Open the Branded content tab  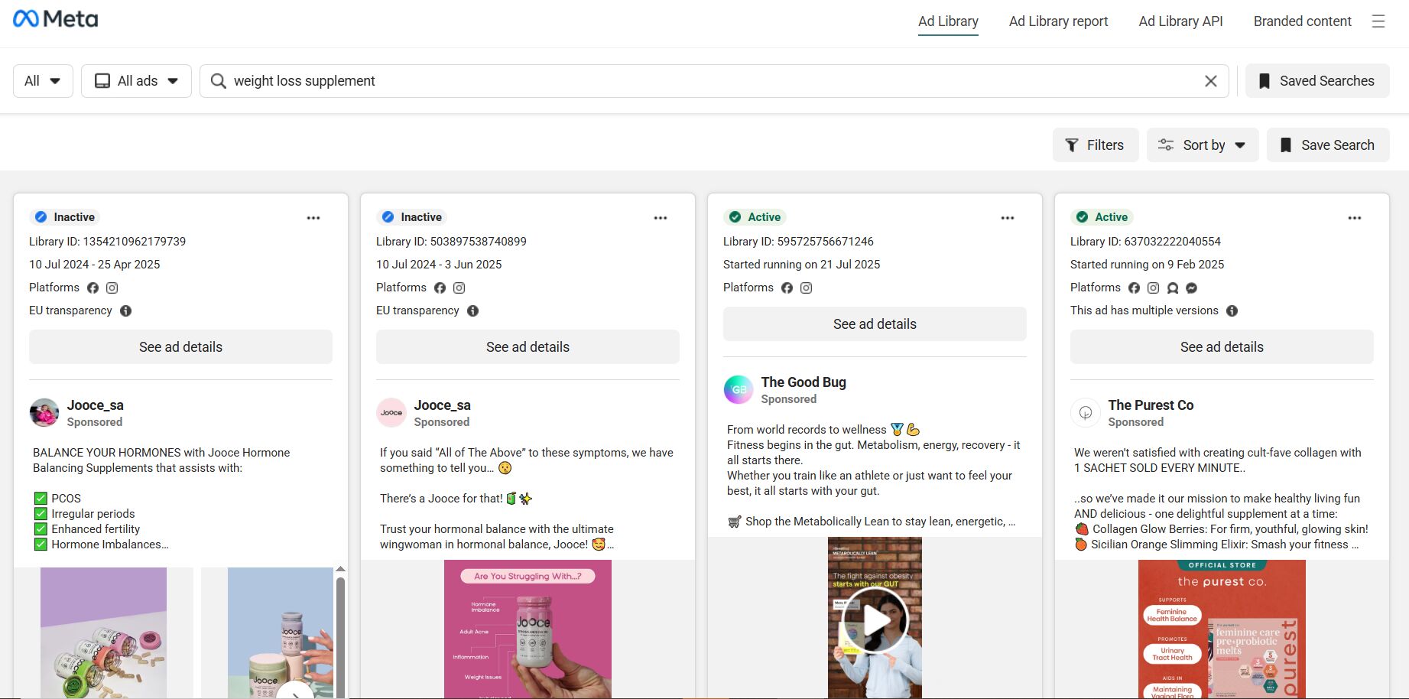[1303, 21]
